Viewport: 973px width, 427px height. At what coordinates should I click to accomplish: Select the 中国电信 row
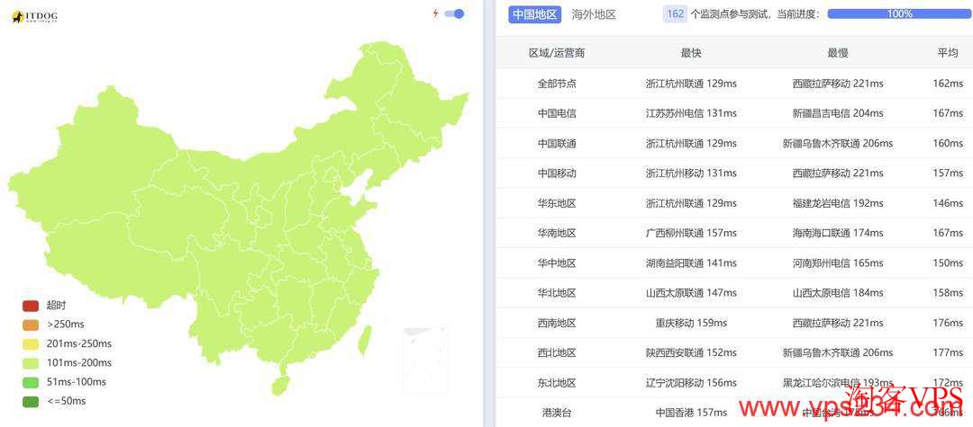pos(557,113)
